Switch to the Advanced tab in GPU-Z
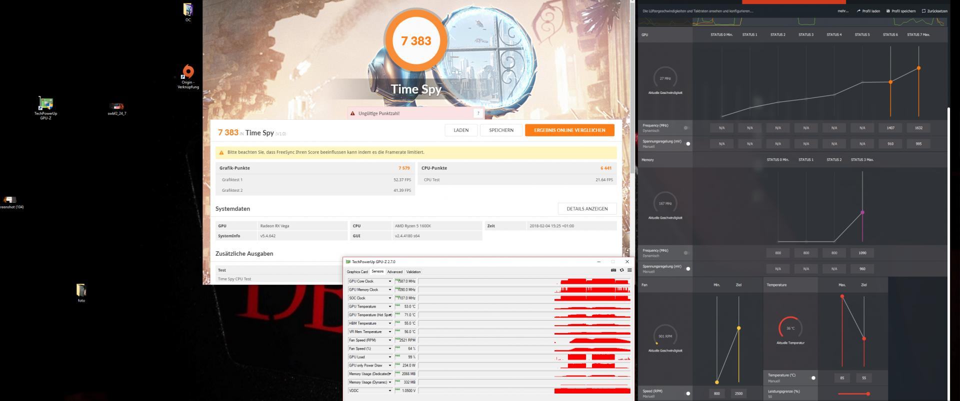 [x=394, y=272]
